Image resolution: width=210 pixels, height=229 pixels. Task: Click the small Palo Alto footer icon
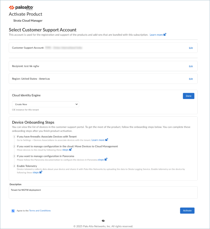(103, 221)
